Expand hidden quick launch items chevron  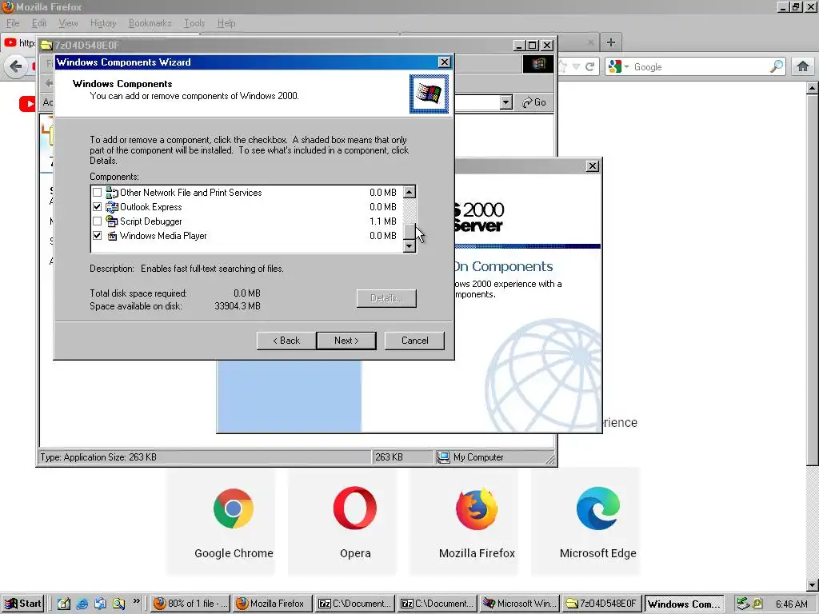136,601
